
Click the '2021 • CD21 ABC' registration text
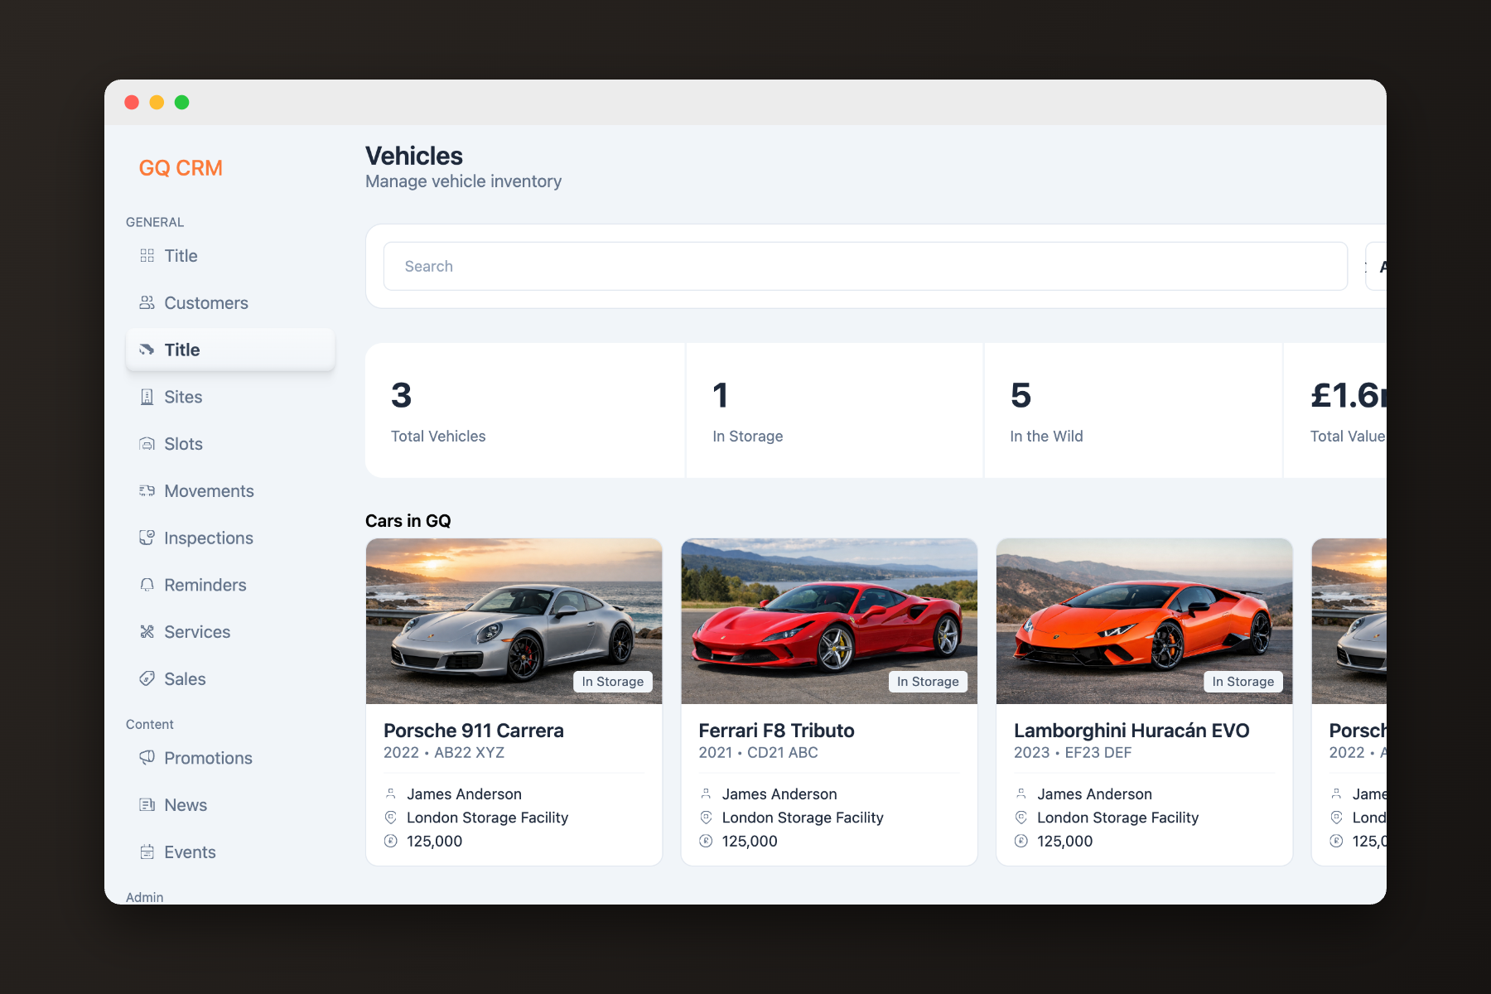tap(758, 753)
